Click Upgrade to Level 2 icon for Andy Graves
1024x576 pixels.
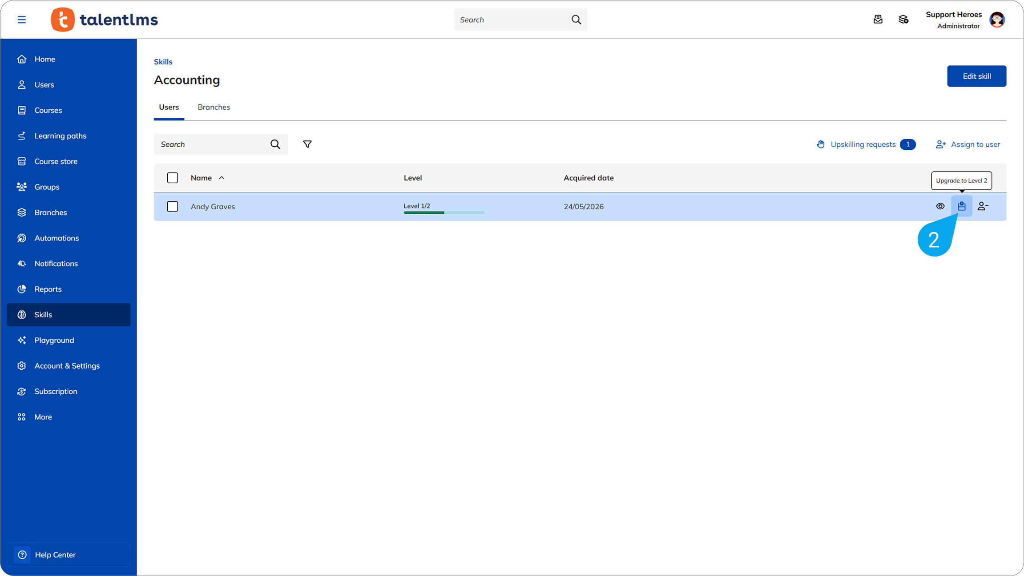(x=962, y=206)
